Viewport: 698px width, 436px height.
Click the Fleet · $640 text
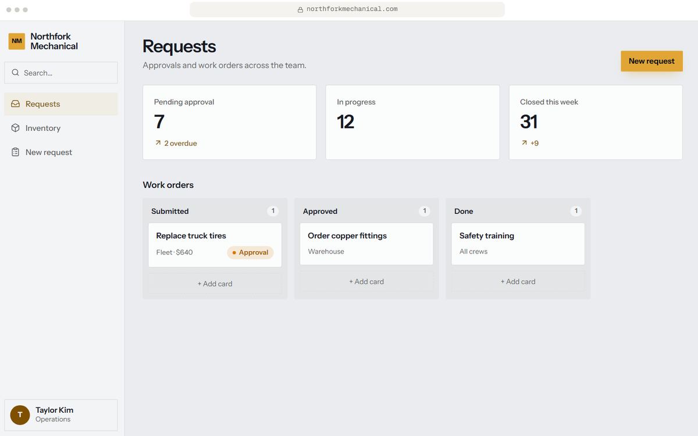pyautogui.click(x=174, y=252)
